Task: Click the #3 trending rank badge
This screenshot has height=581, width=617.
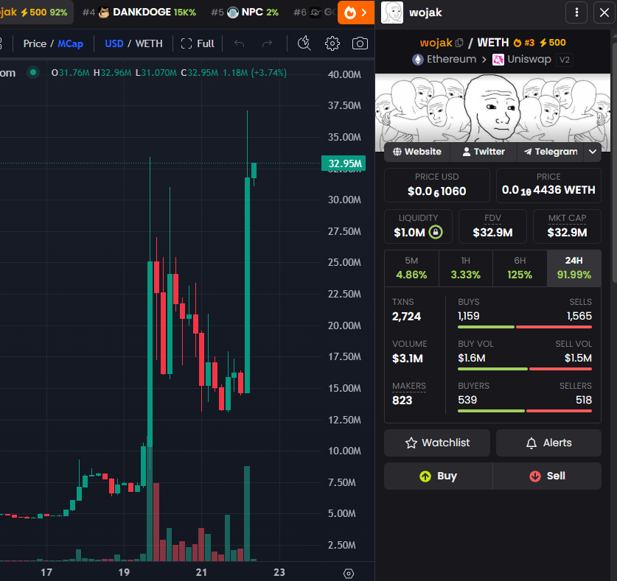Action: tap(524, 43)
